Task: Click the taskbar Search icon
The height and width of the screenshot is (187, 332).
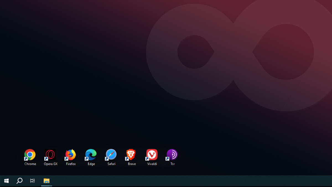Action: pos(19,181)
